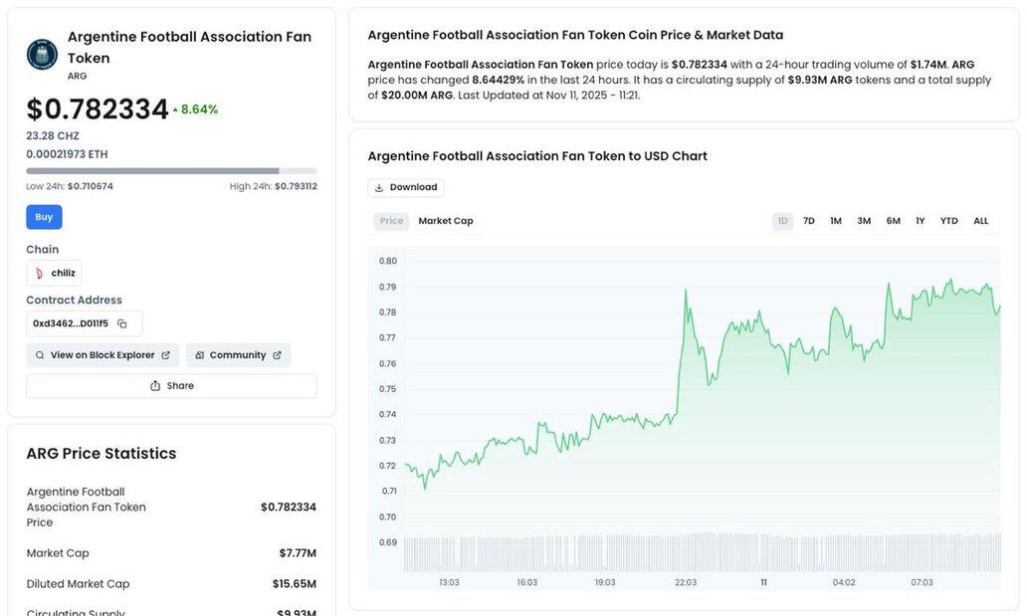Switch chart range to 7D
Viewport: 1027px width, 616px height.
tap(809, 221)
